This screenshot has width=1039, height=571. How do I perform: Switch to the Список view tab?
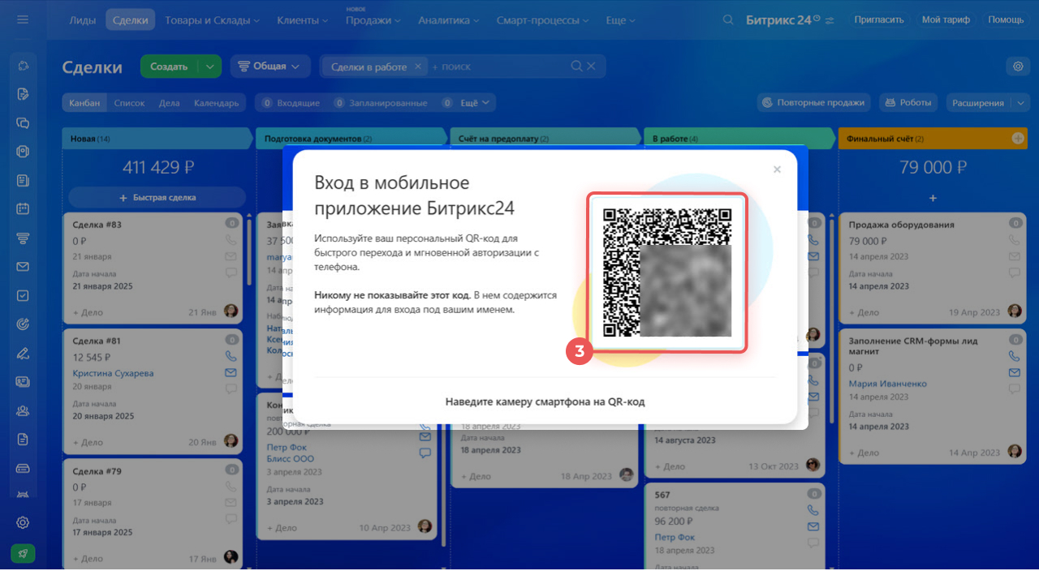pos(129,103)
